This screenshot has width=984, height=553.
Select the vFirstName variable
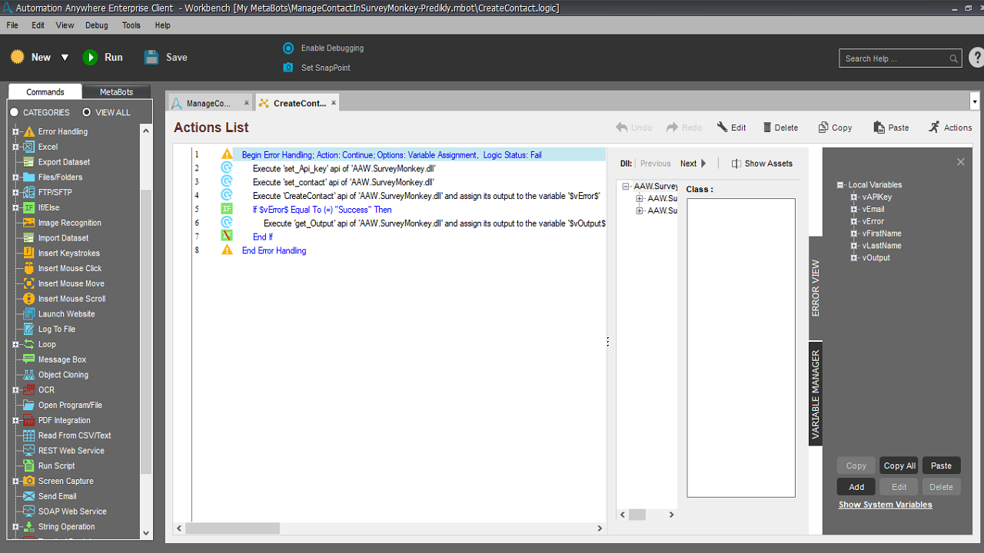coord(882,233)
